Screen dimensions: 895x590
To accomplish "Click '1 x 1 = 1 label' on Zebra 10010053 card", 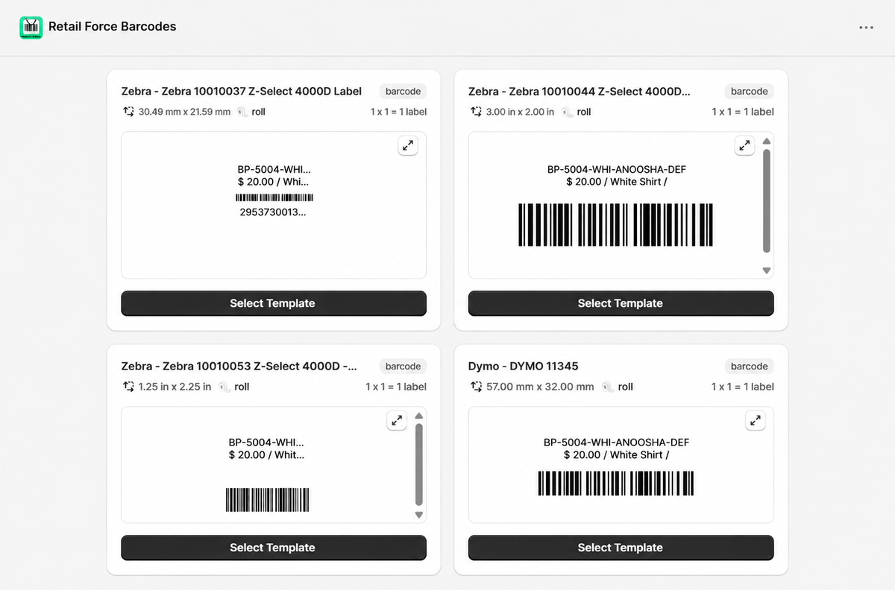I will point(396,387).
